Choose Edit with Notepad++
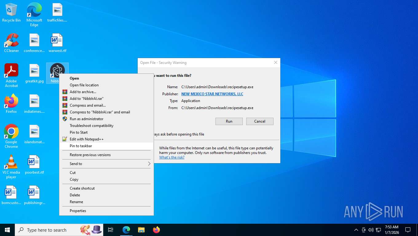This screenshot has width=418, height=236. pos(106,139)
